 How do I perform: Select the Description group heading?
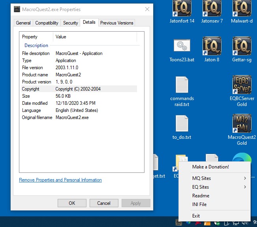36,45
